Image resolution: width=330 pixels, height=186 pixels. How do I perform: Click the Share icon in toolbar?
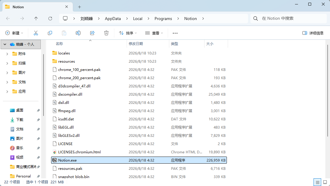[x=92, y=33]
